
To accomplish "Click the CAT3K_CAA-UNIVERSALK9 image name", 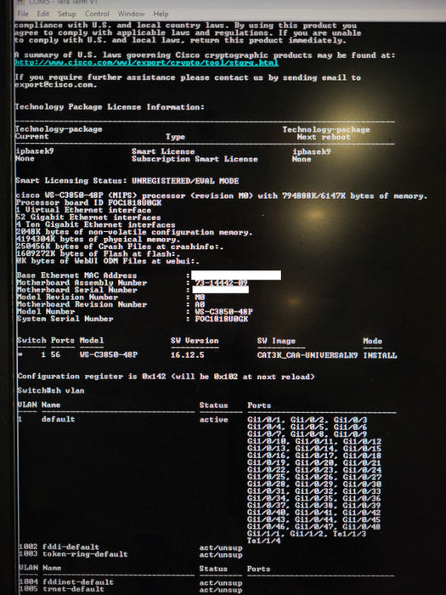I will click(308, 355).
